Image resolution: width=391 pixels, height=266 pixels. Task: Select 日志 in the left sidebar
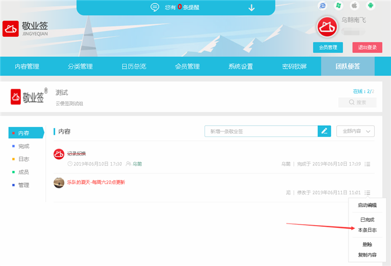point(23,159)
